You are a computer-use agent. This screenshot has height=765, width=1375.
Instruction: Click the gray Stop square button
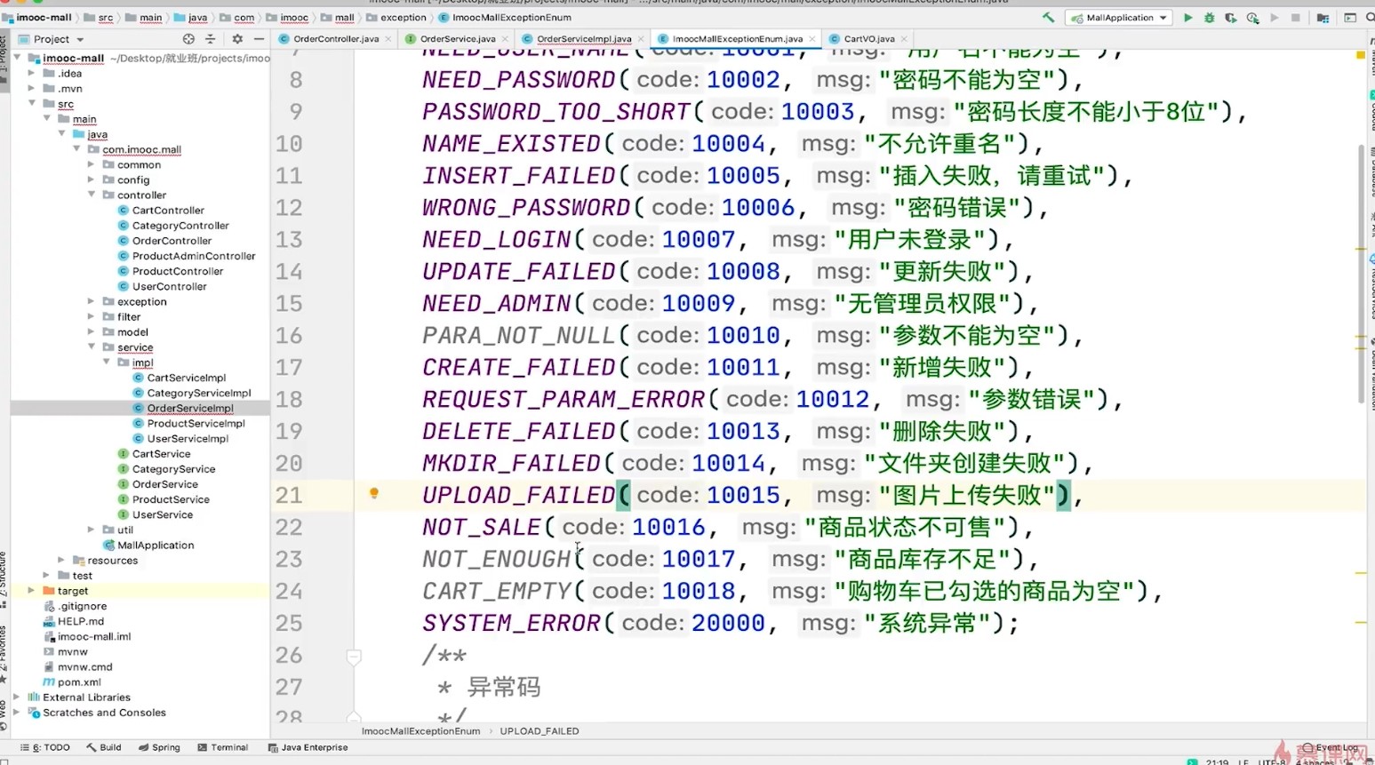[x=1296, y=18]
